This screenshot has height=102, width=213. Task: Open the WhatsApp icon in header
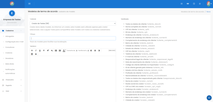pyautogui.click(x=200, y=4)
